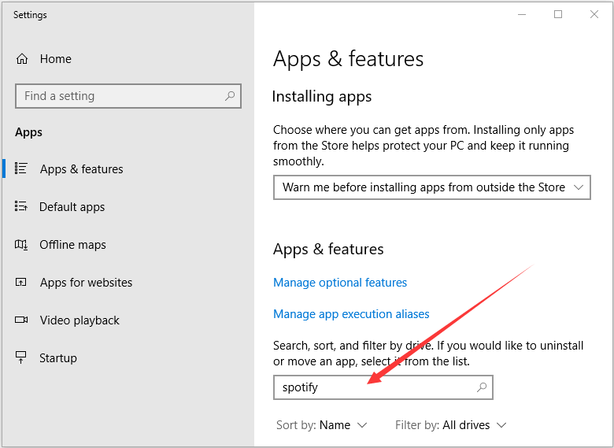614x448 pixels.
Task: Maximize the Settings window
Action: point(558,14)
